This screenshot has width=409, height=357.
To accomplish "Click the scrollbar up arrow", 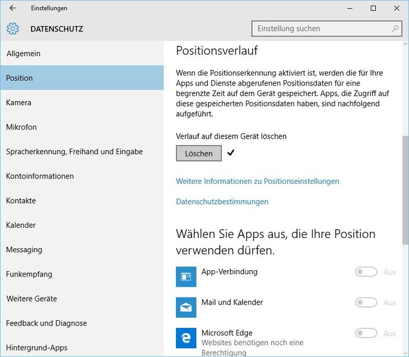I will pyautogui.click(x=405, y=45).
